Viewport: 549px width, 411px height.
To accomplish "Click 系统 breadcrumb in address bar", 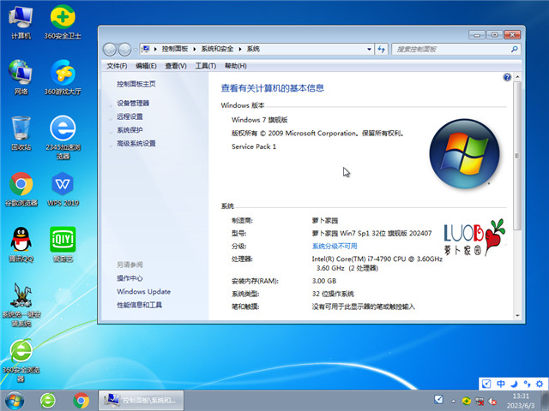I will coord(253,49).
